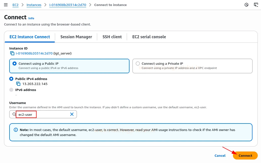Copy the instance ID i-016908b20314c2d70
261x163 pixels.
pyautogui.click(x=12, y=53)
